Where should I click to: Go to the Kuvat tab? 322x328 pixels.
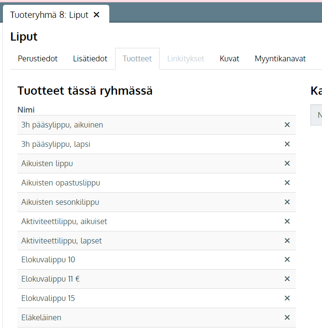(229, 58)
